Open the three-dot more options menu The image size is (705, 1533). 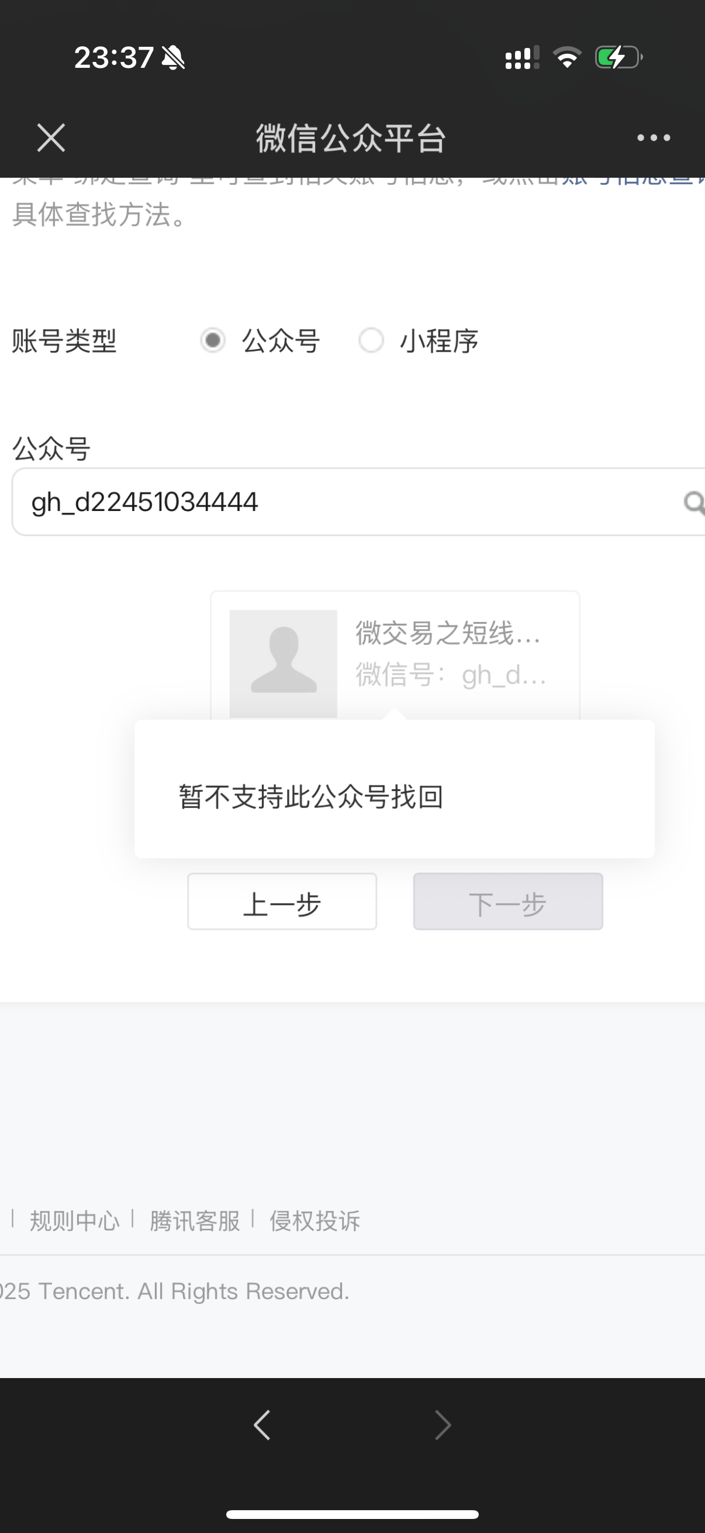(653, 138)
